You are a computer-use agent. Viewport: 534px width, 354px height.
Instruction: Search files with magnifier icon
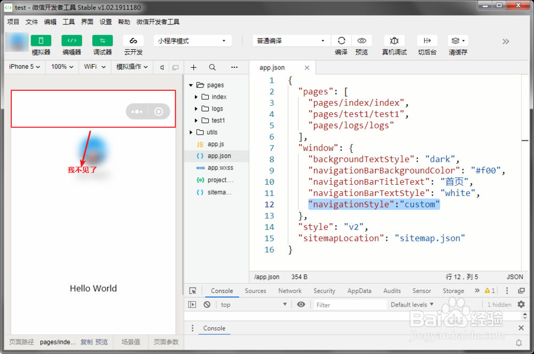pyautogui.click(x=212, y=67)
